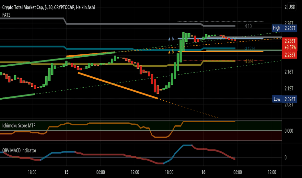This screenshot has height=178, width=302.
Task: Click the Ichimoku Score MTF indicator title
Action: tap(19, 126)
